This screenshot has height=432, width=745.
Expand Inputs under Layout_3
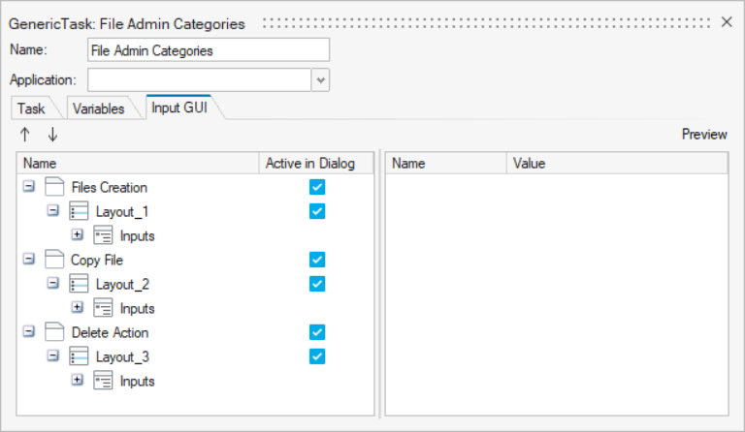coord(78,380)
